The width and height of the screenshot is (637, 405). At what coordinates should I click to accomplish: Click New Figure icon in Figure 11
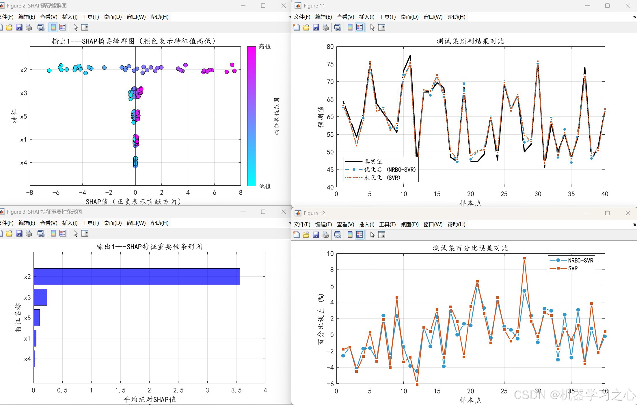296,27
